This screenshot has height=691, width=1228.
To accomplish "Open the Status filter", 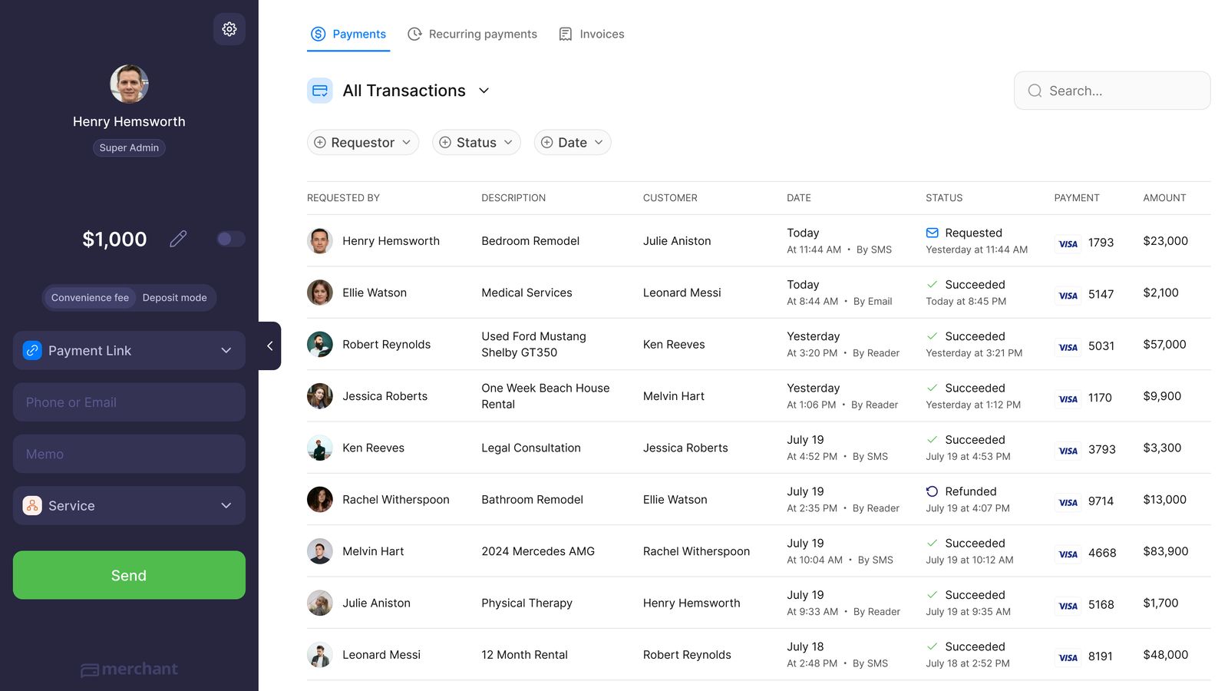I will click(477, 142).
